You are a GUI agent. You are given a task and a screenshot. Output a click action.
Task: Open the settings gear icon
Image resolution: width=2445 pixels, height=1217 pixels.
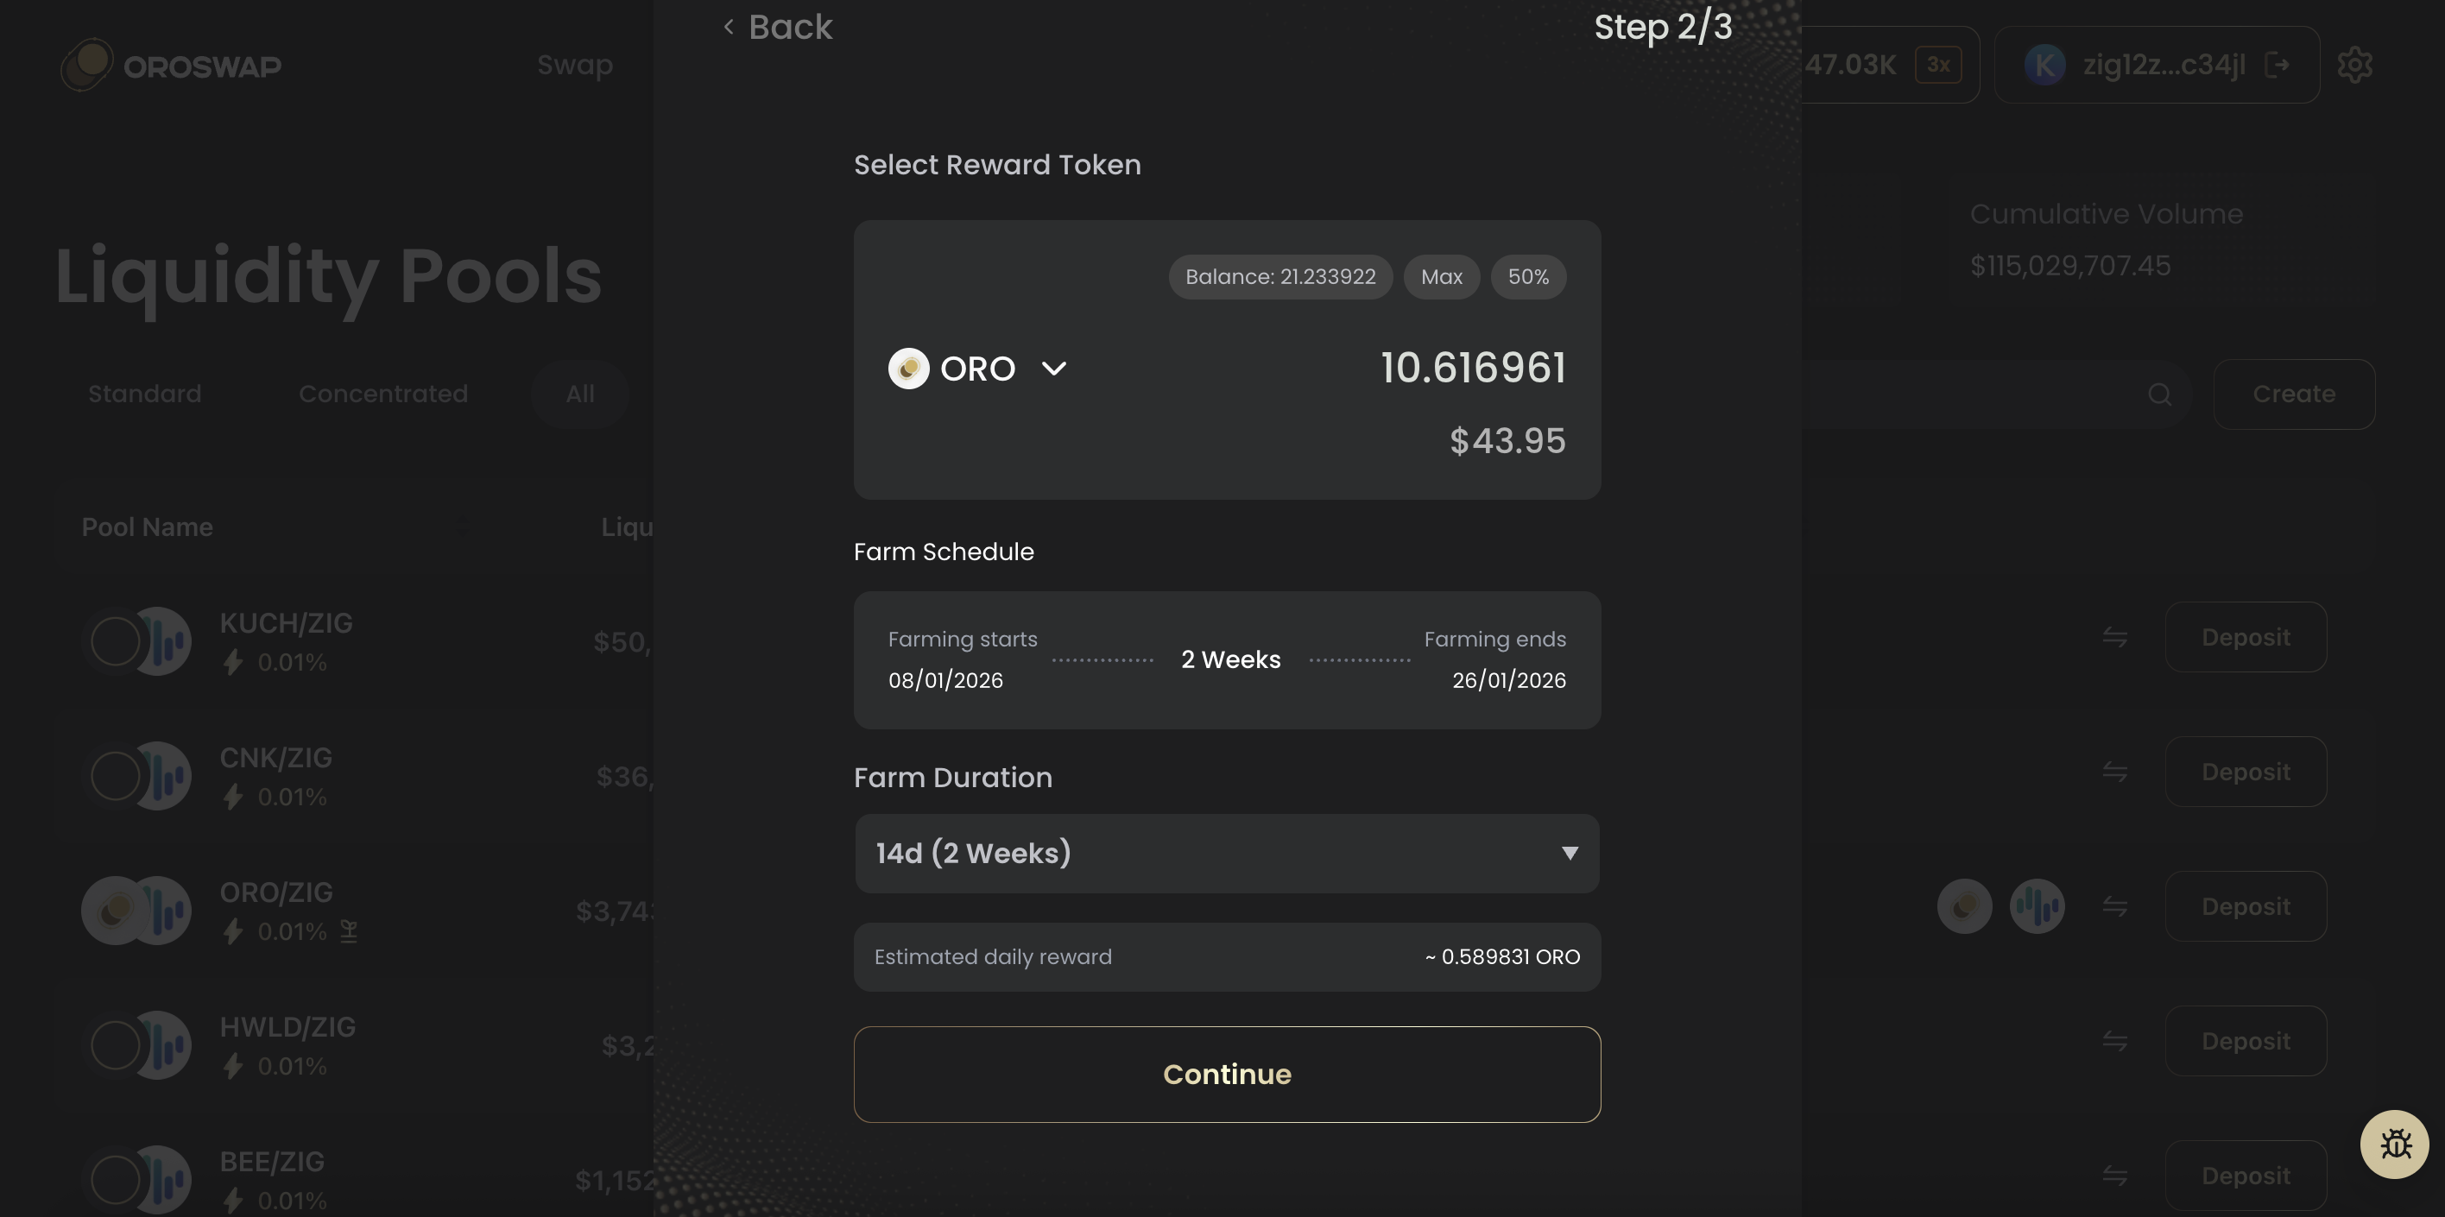[2355, 64]
